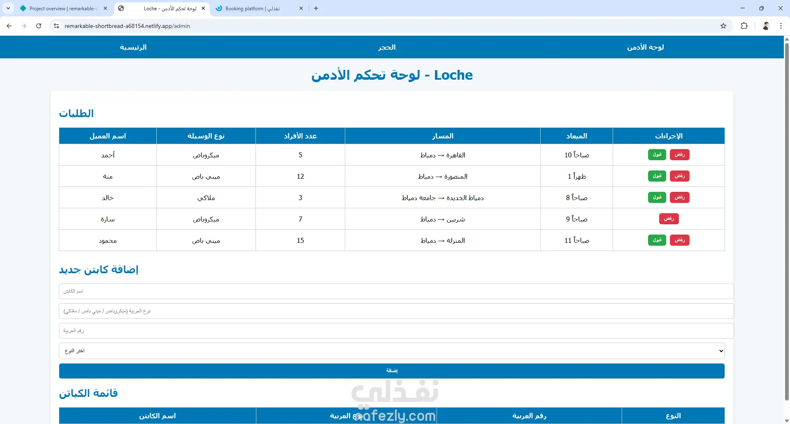Viewport: 790px width, 424px height.
Task: Reject سارة's booking request
Action: [x=669, y=219]
